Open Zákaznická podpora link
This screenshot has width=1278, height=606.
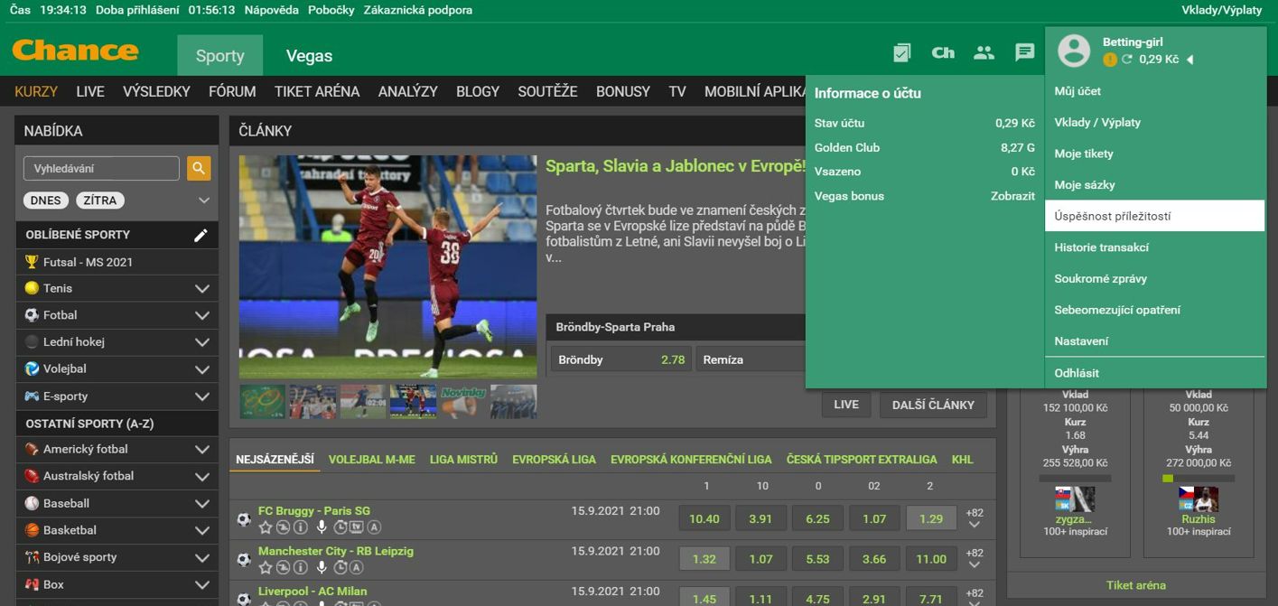click(417, 10)
